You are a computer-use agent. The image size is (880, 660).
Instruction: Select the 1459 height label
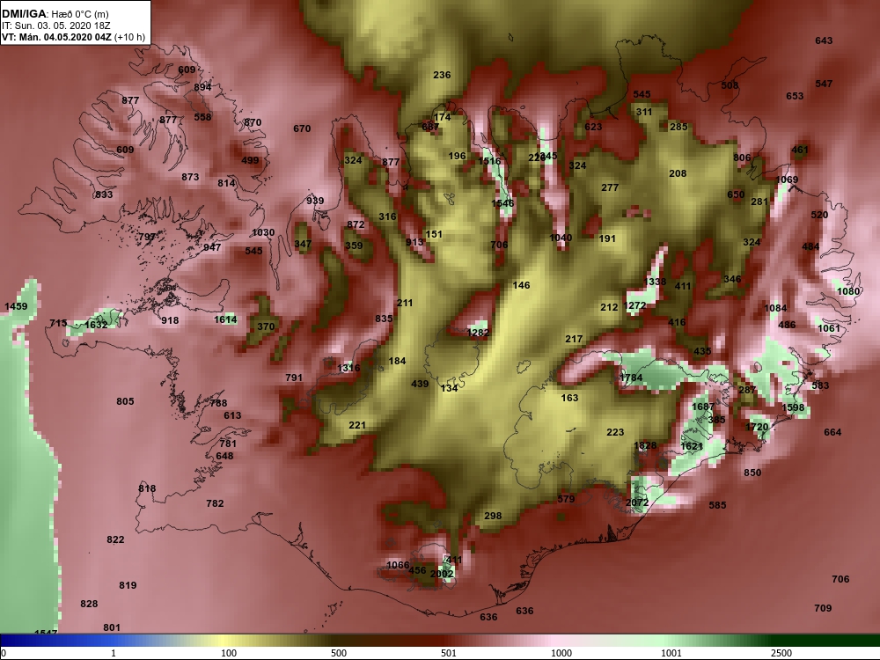[x=16, y=306]
